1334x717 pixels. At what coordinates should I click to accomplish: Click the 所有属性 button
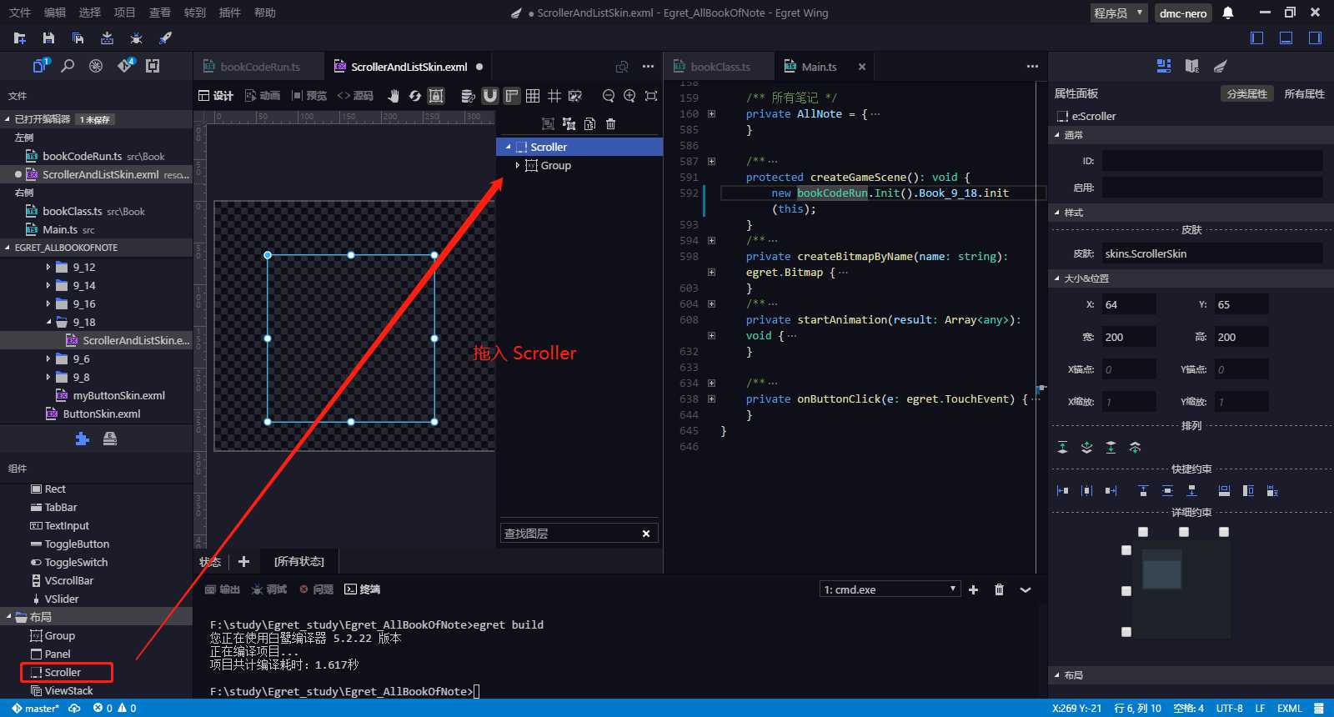pos(1304,93)
